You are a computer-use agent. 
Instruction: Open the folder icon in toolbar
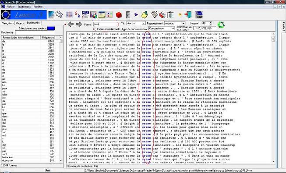tap(59, 14)
